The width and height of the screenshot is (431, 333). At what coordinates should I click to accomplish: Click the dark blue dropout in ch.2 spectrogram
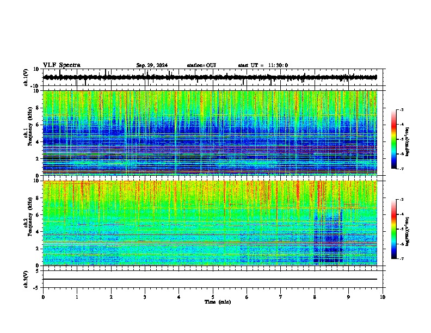[328, 236]
